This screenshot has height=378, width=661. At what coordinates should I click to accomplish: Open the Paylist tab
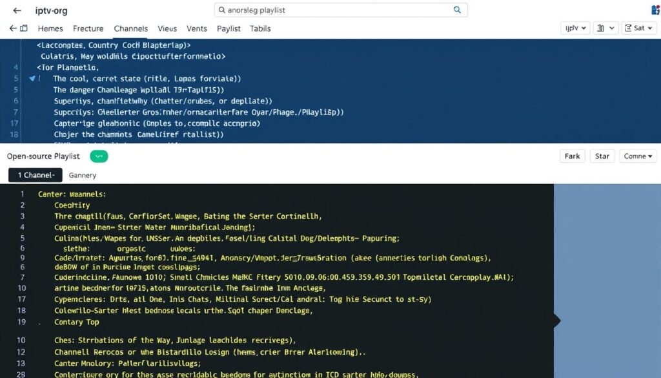pyautogui.click(x=229, y=28)
